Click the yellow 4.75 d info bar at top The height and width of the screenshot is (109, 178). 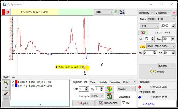point(34,12)
